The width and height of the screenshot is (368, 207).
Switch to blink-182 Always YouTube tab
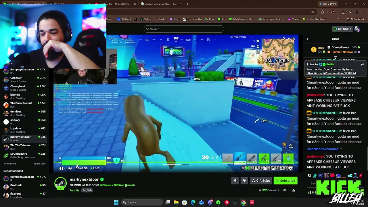(x=115, y=4)
